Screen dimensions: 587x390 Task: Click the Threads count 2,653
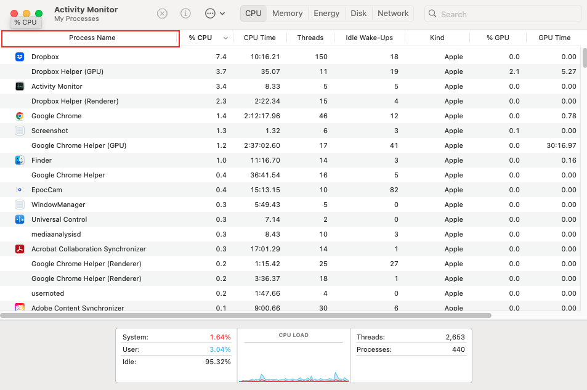[x=455, y=337]
